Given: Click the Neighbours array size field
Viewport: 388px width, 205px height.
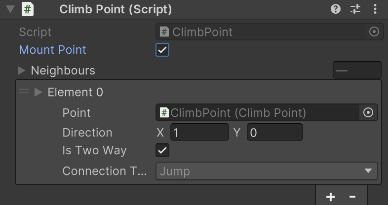Looking at the screenshot, I should click(x=357, y=70).
